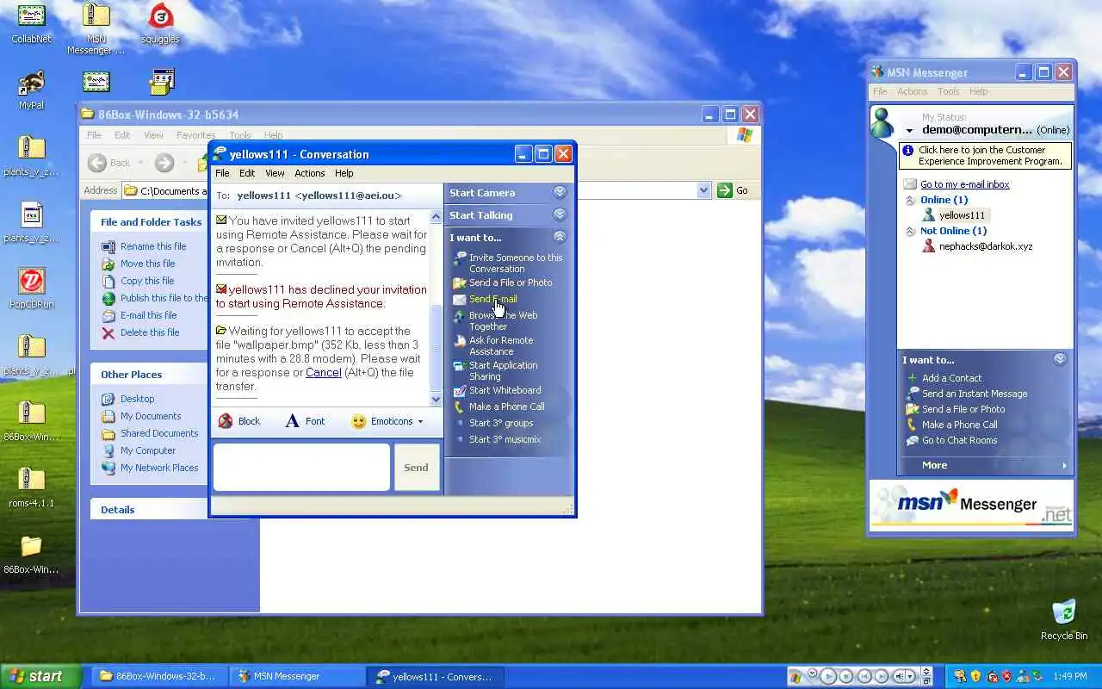1102x689 pixels.
Task: Click Explorer Back button
Action: pyautogui.click(x=109, y=163)
